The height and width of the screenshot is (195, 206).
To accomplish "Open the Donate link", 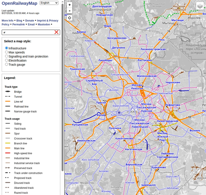I will [x=30, y=20].
